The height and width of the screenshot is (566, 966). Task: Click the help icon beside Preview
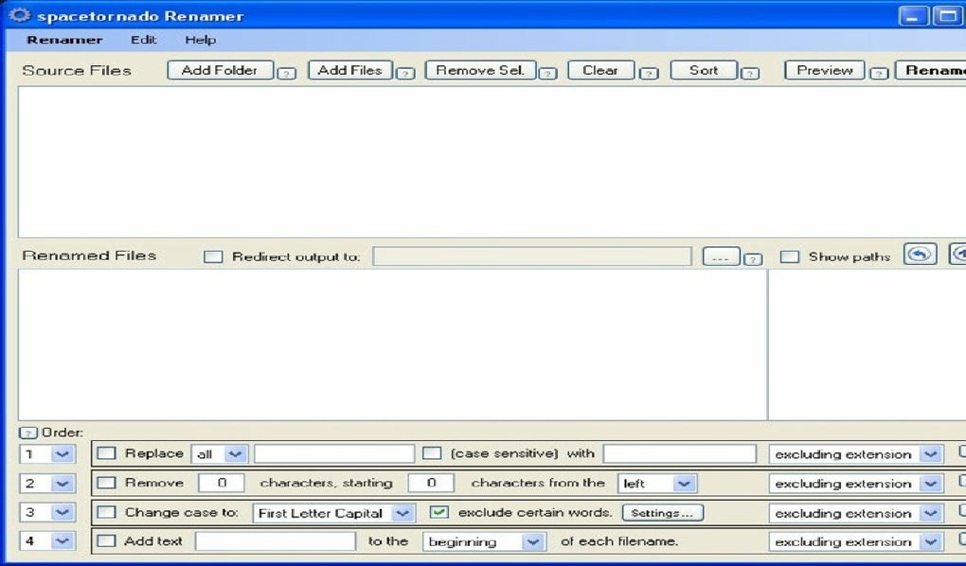[879, 74]
